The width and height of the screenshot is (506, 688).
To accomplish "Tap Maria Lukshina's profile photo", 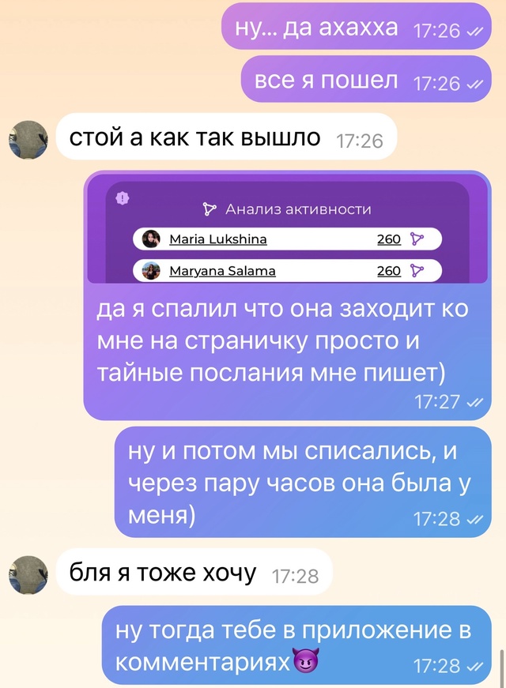I will coord(151,239).
